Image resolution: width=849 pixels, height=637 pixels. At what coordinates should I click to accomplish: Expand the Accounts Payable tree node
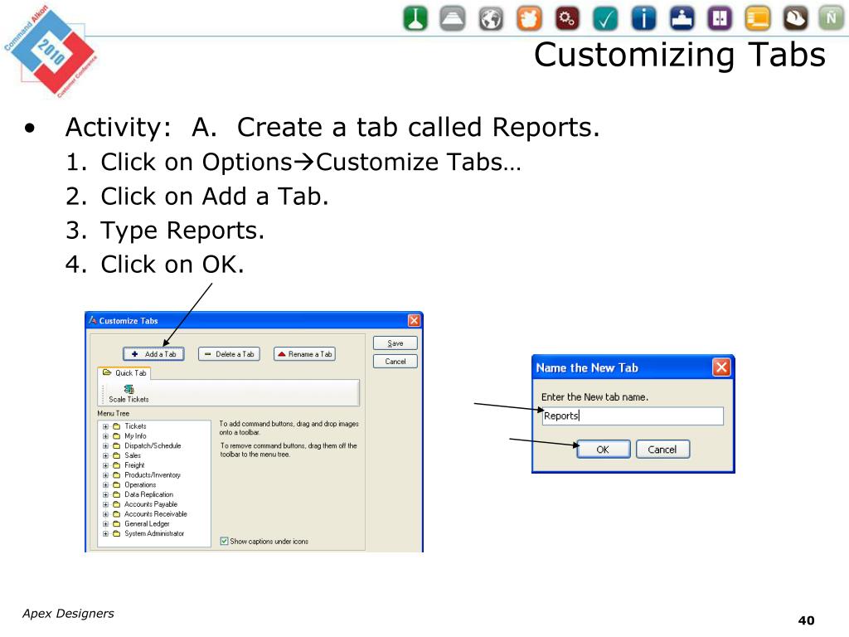(x=105, y=504)
